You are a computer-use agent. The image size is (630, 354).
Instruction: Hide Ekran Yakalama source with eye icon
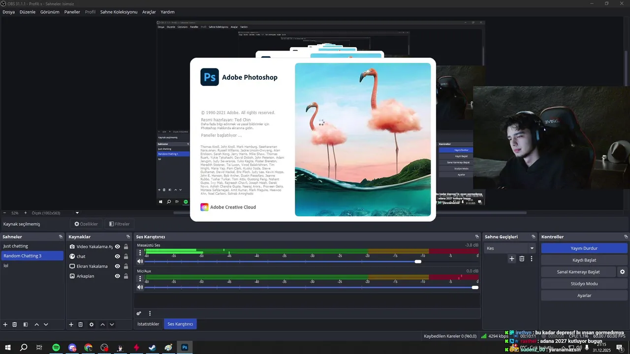tap(118, 266)
